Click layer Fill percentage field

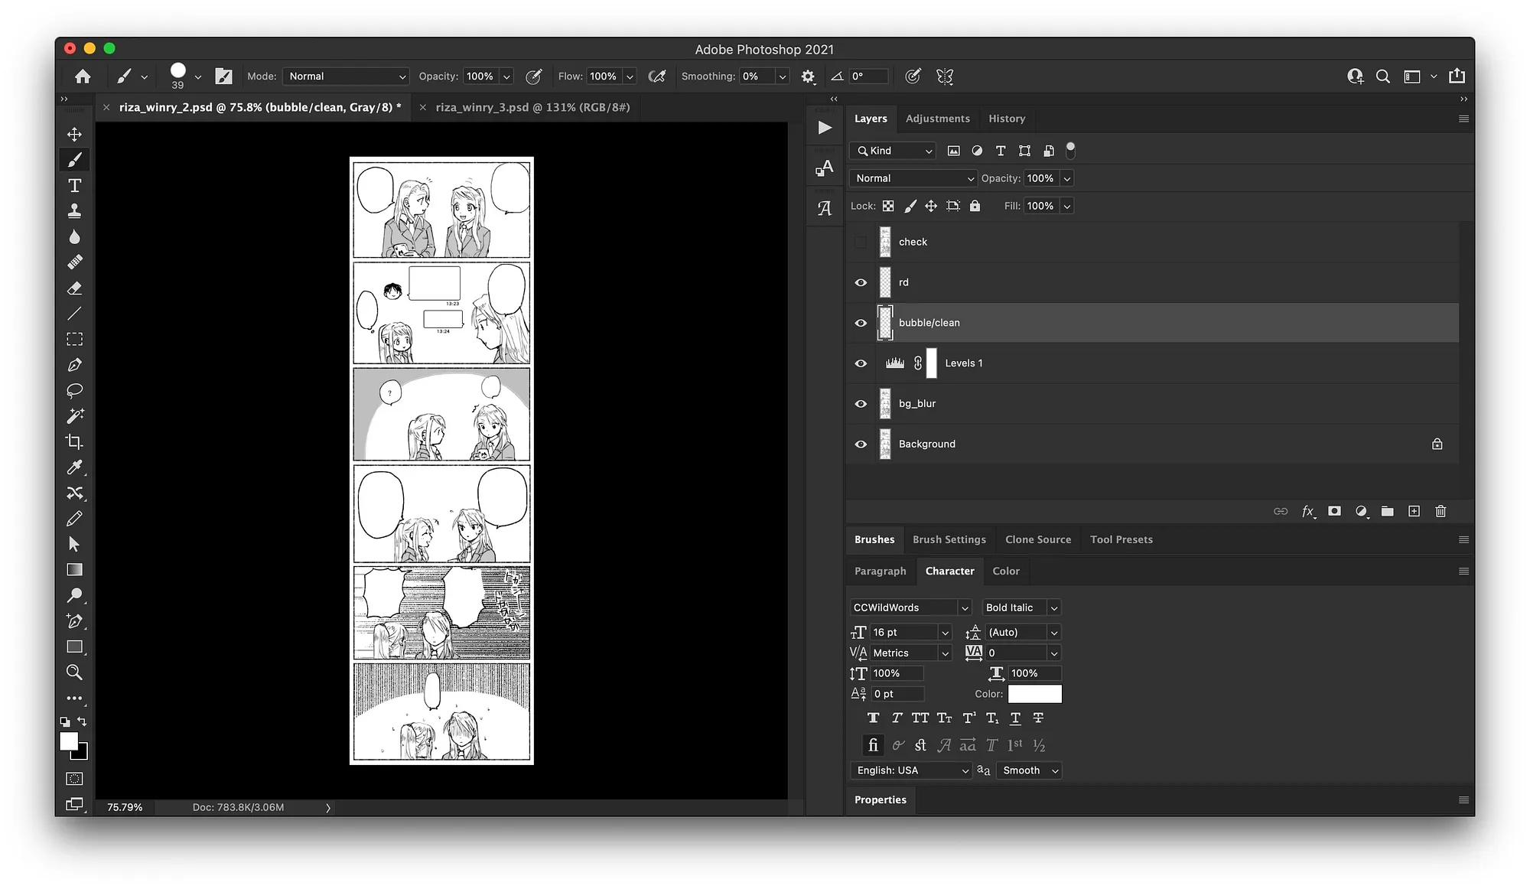click(x=1040, y=206)
